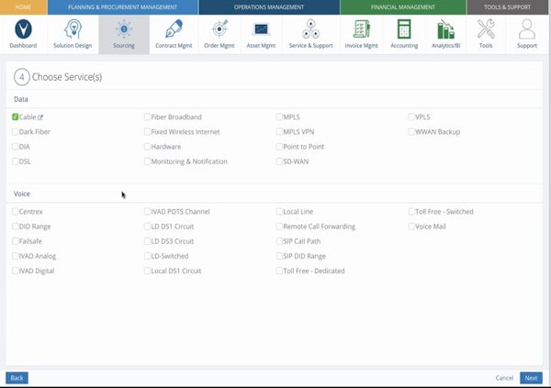
Task: Open Service & Support icon
Action: coord(310,29)
